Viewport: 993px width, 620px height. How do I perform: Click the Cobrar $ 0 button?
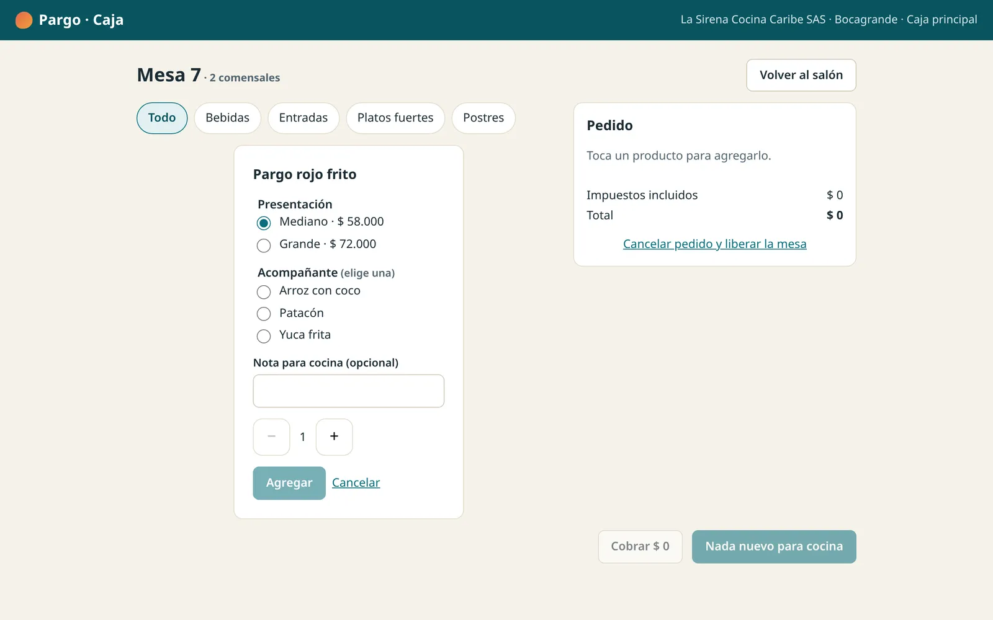click(640, 546)
